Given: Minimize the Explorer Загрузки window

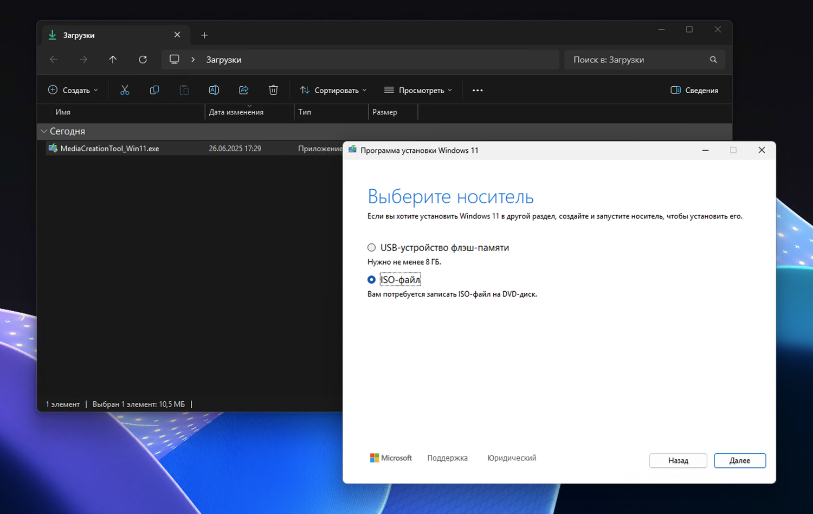Looking at the screenshot, I should 661,29.
